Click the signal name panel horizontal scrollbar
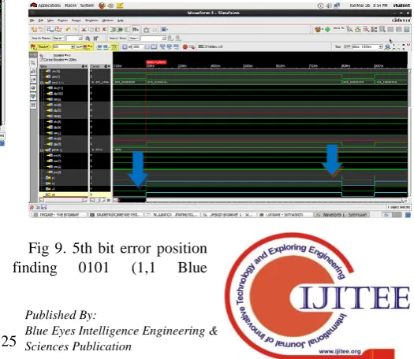The image size is (414, 359). click(x=63, y=200)
